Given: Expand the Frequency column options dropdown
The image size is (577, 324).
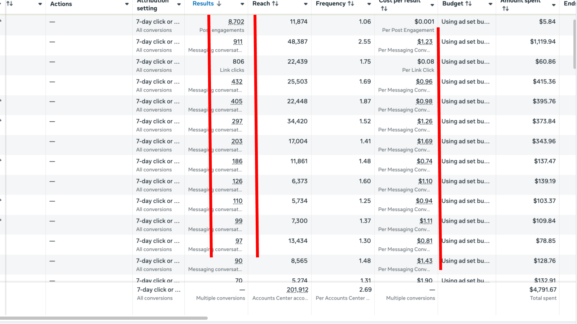Looking at the screenshot, I should coord(369,4).
